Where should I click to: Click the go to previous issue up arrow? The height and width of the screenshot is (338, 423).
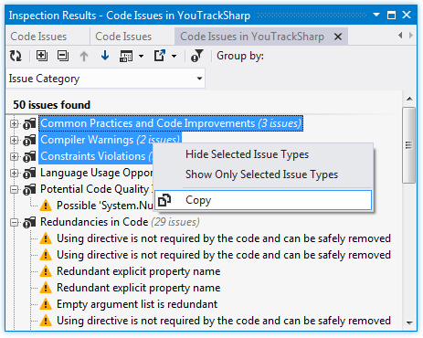click(84, 56)
